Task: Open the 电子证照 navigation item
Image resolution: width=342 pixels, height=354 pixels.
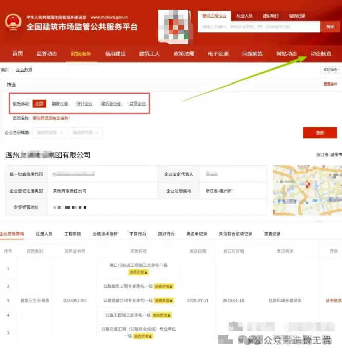Action: [x=218, y=54]
